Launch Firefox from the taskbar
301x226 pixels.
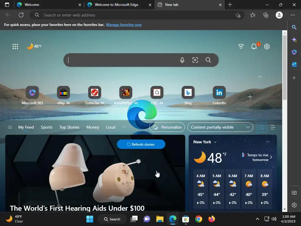tap(211, 219)
